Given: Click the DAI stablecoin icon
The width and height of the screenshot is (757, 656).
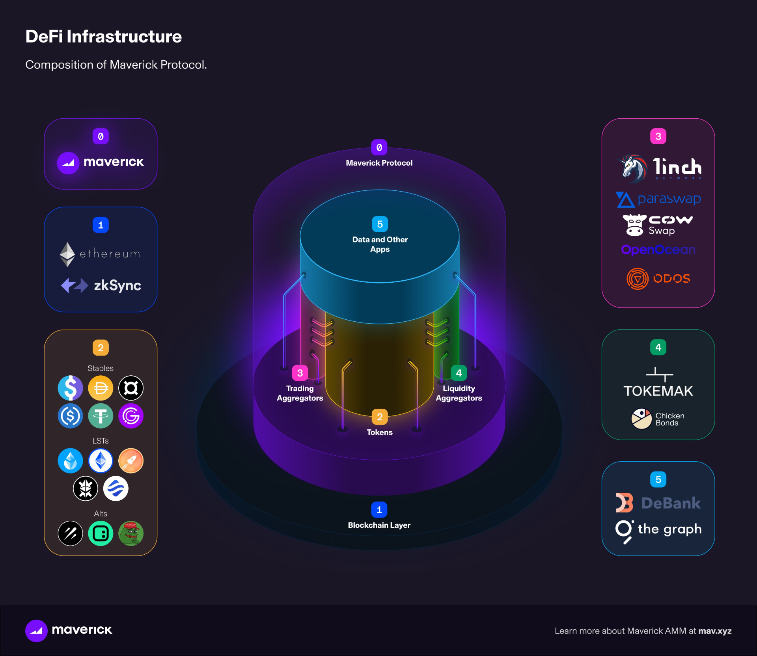Looking at the screenshot, I should click(x=101, y=388).
